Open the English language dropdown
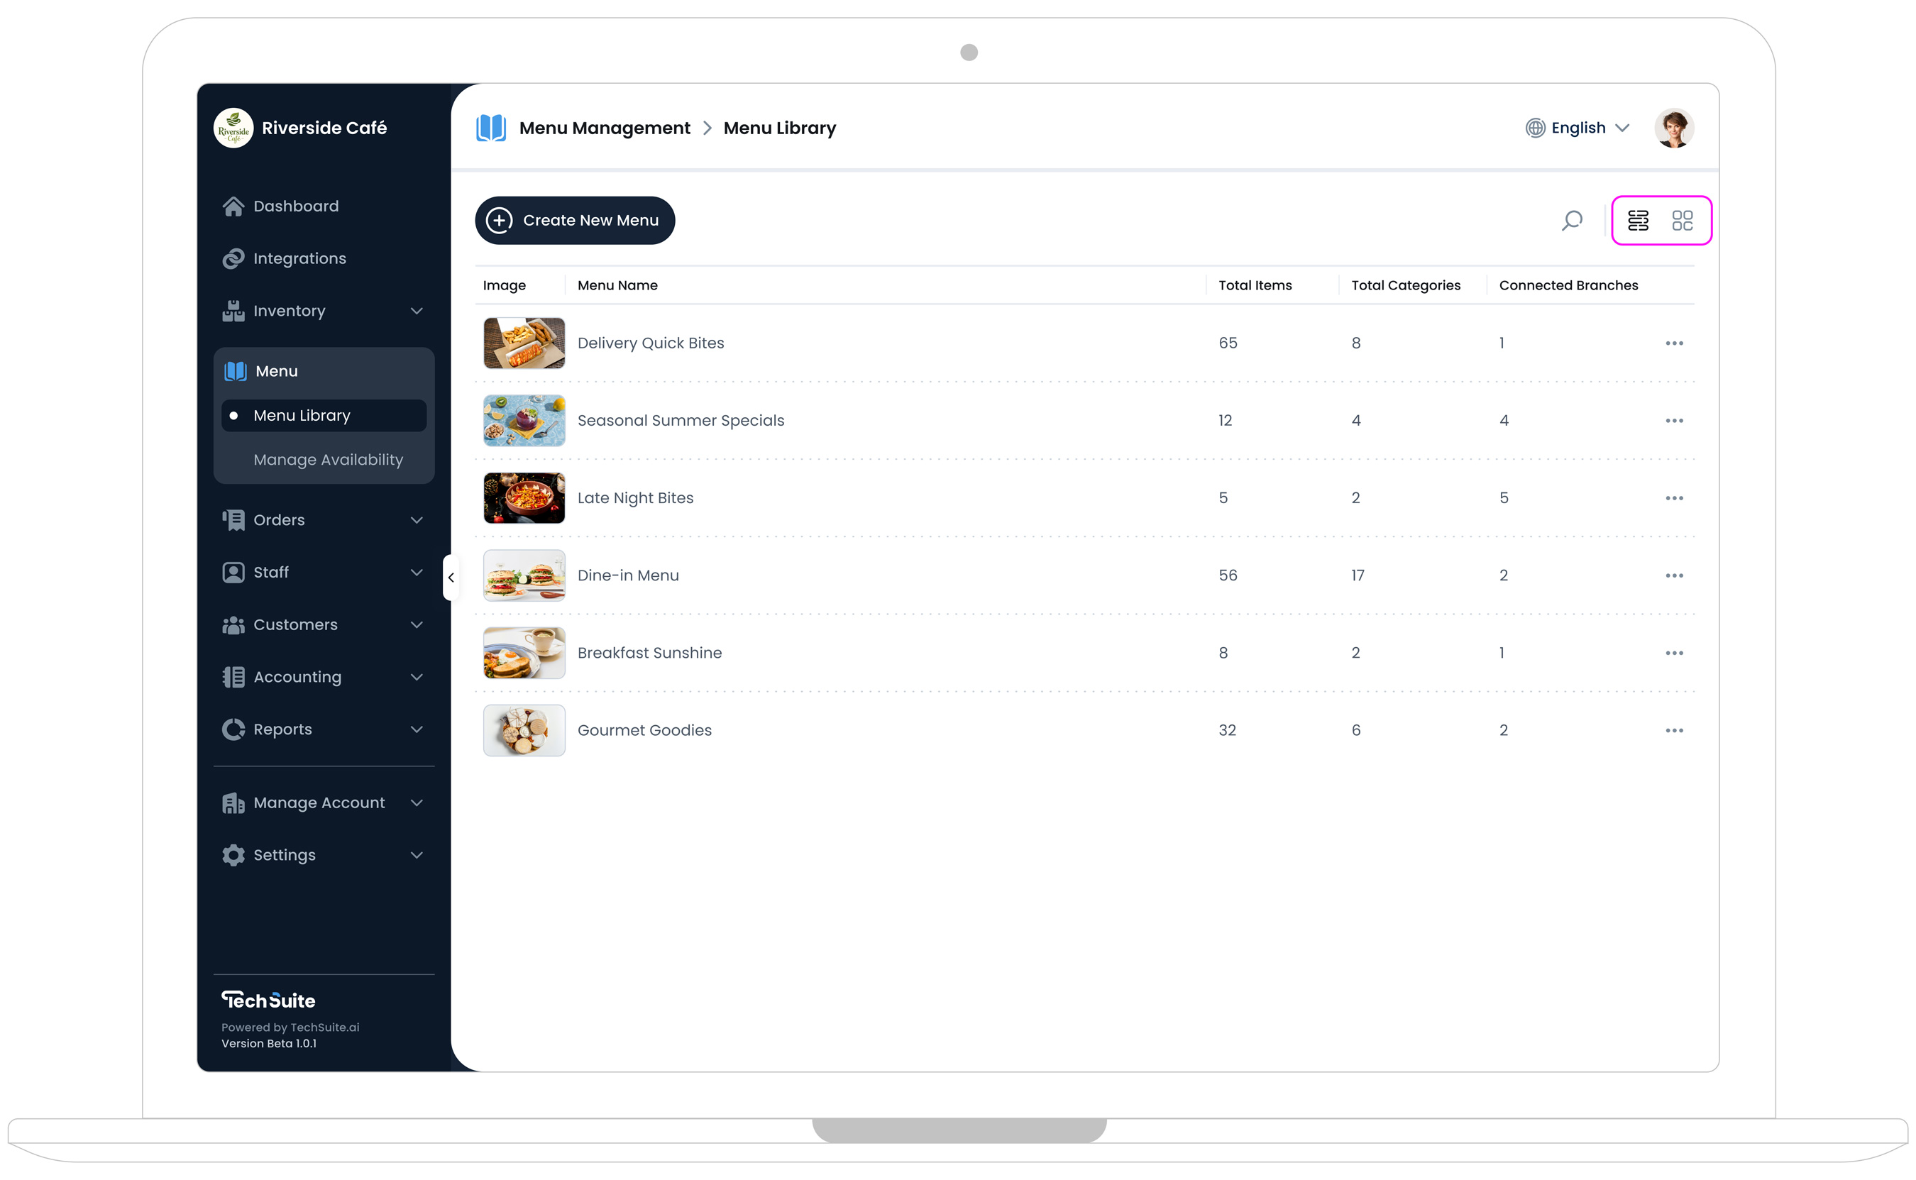This screenshot has height=1180, width=1916. pyautogui.click(x=1578, y=127)
